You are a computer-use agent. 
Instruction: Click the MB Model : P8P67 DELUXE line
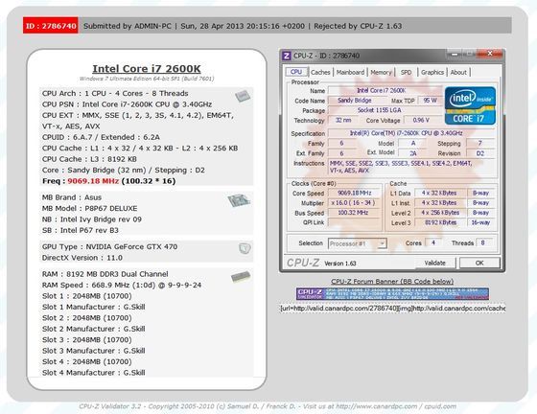90,208
